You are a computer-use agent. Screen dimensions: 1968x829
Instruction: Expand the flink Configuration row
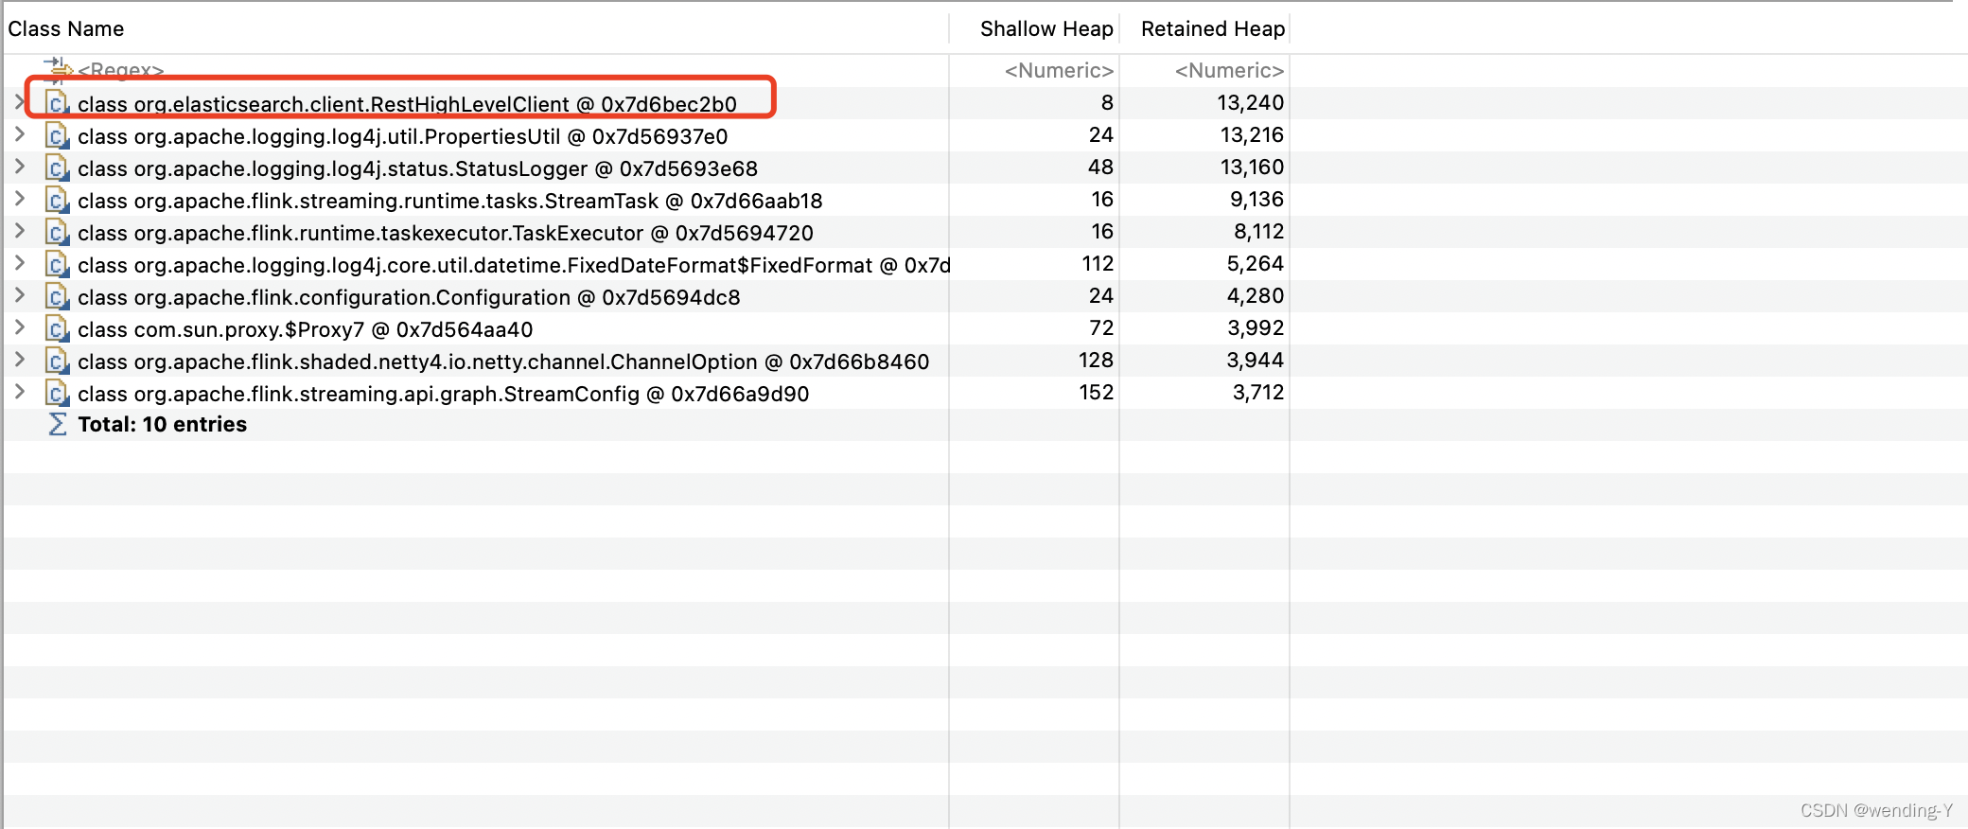tap(19, 295)
